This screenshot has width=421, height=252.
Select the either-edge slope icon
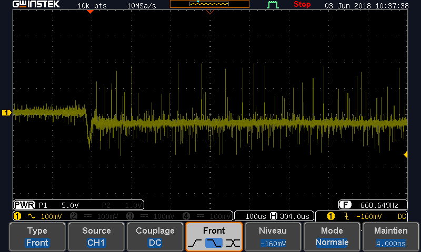point(233,243)
